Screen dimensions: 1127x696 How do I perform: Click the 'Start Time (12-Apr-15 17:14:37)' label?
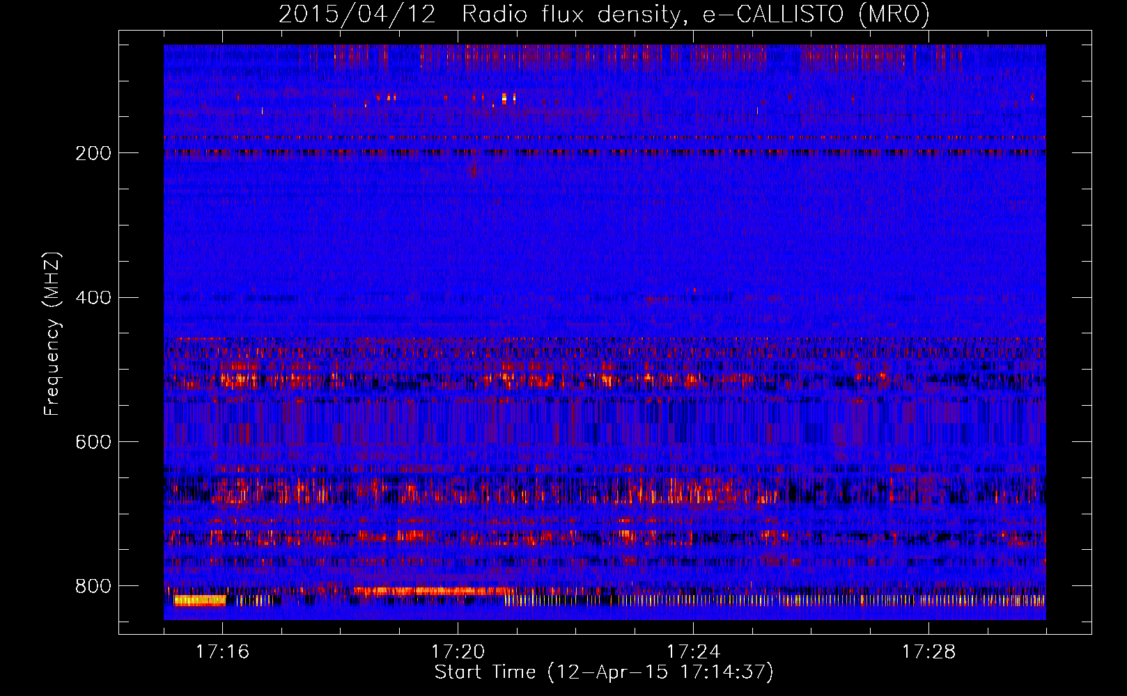point(604,672)
